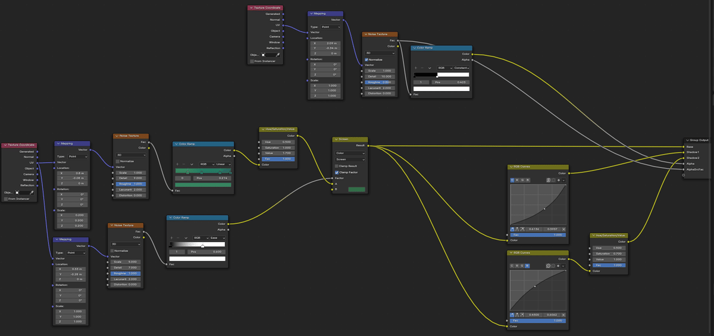
Task: Add a color stop on the Constant Color Ramp
Action: click(x=415, y=68)
